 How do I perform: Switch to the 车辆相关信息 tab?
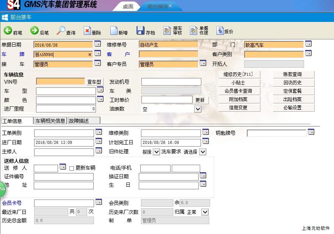coord(50,121)
